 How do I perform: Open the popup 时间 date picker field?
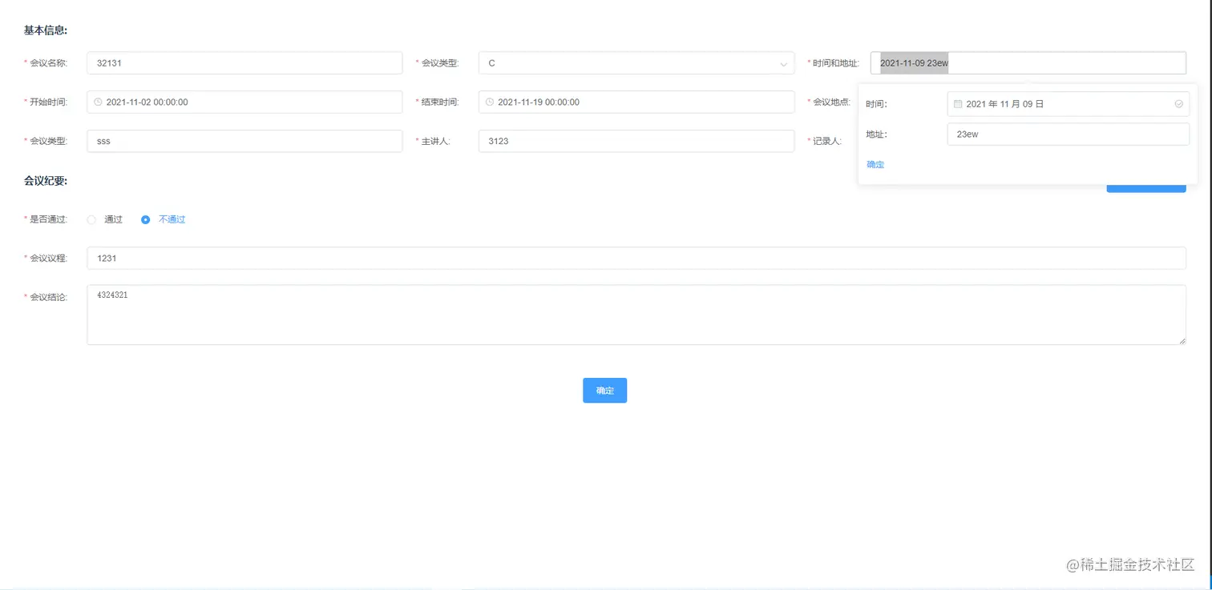coord(1069,104)
